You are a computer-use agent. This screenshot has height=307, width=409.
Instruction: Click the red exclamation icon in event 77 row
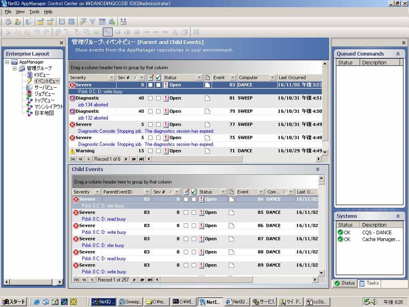[x=166, y=124]
